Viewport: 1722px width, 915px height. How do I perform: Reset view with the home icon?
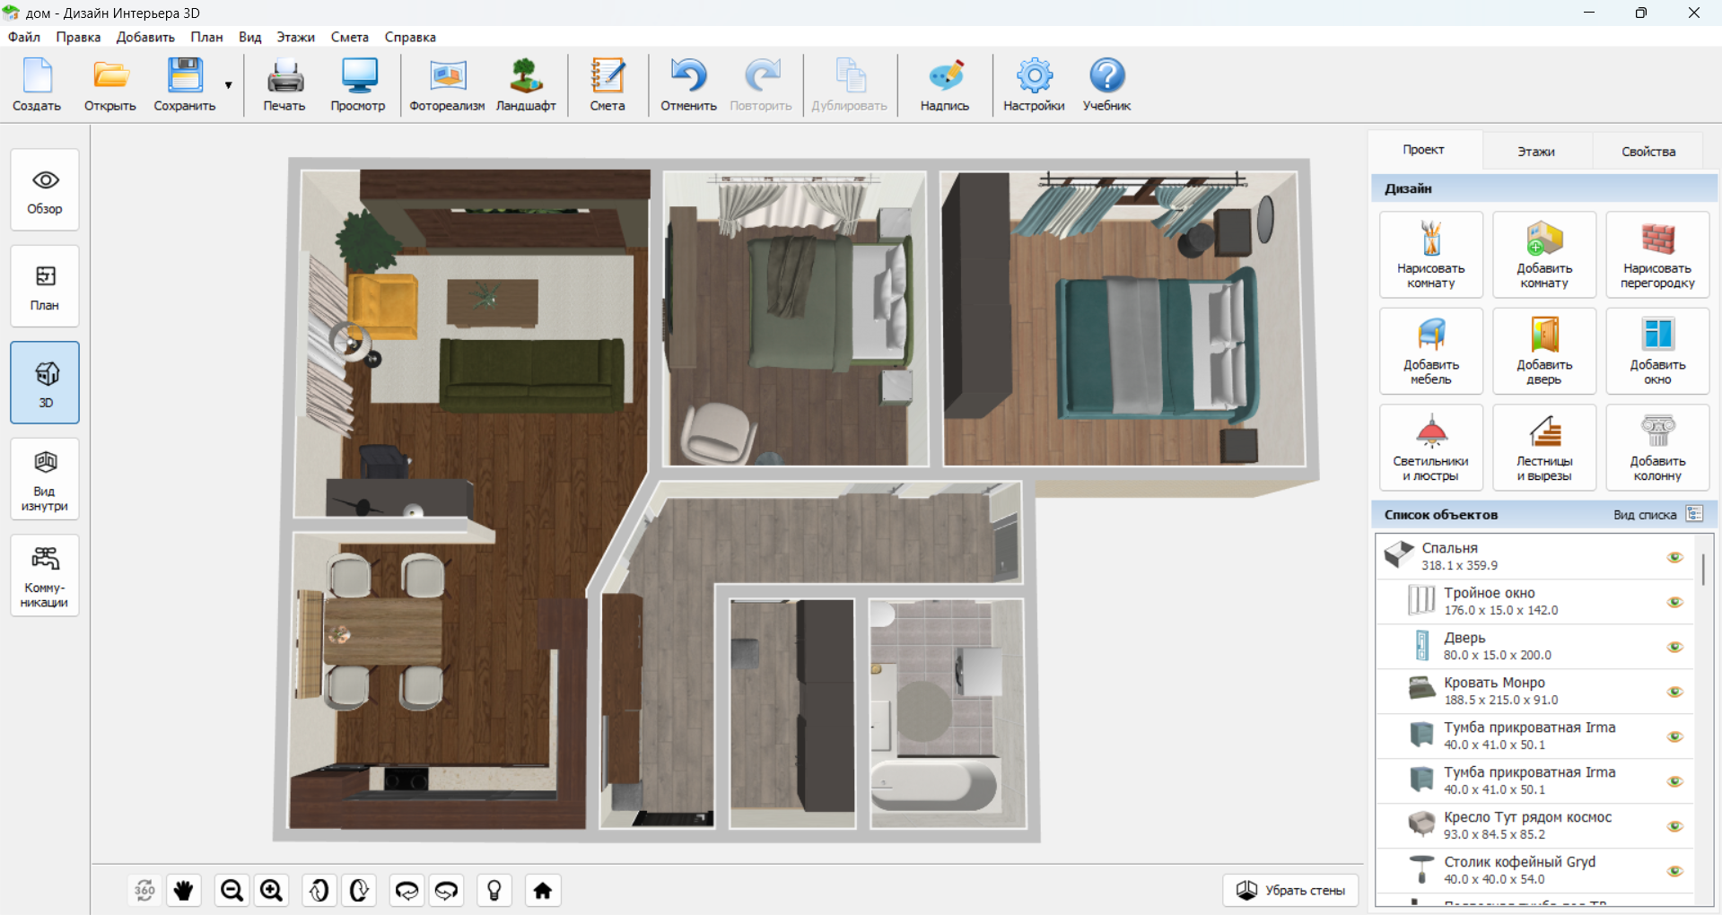coord(542,890)
